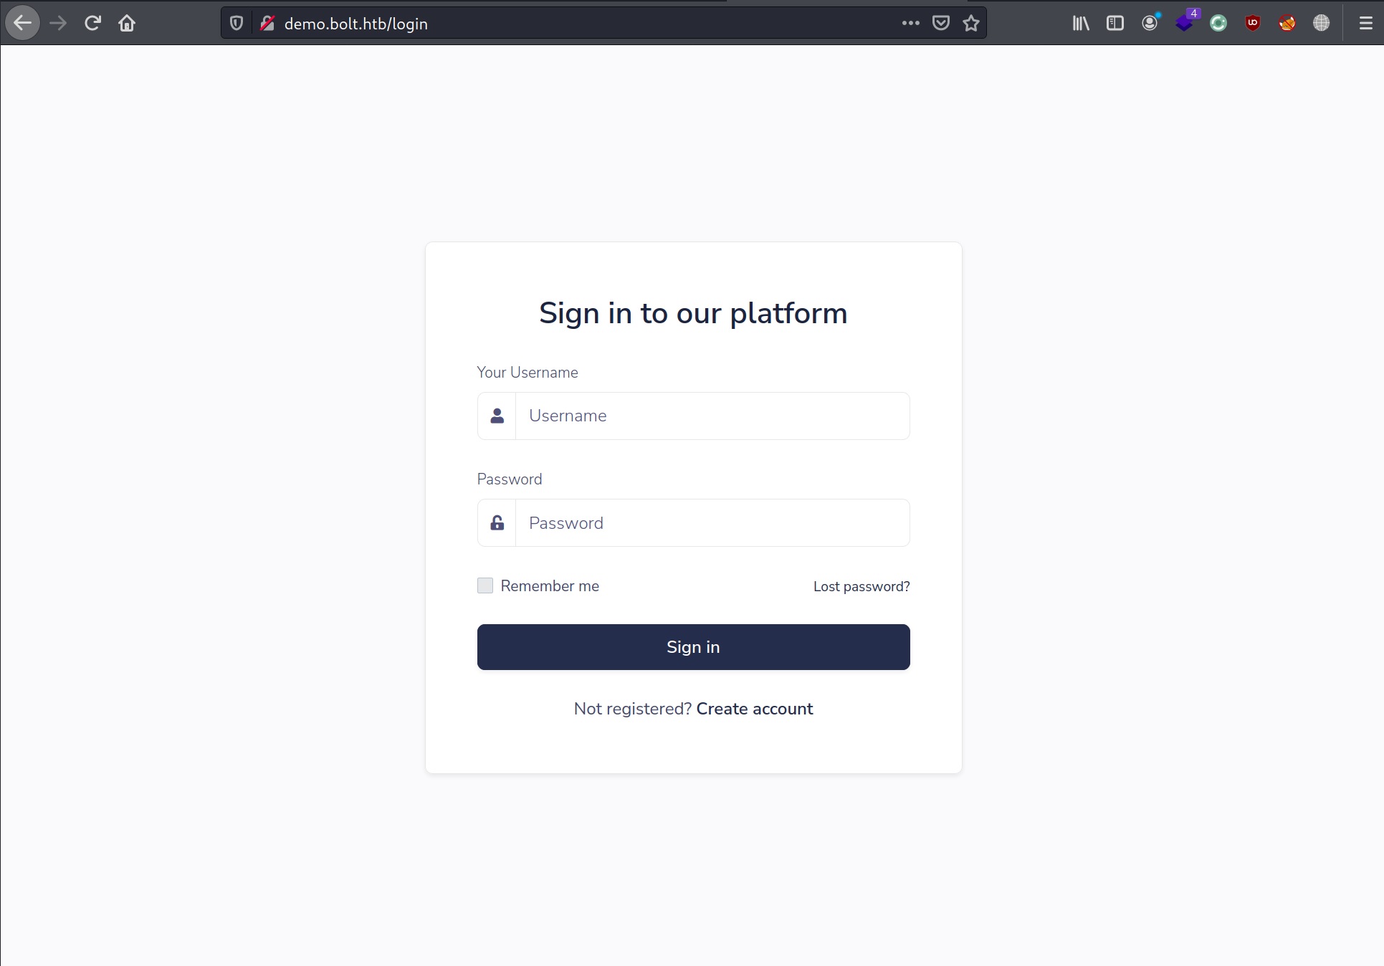The width and height of the screenshot is (1384, 966).
Task: Open the Firefox account icon
Action: point(1150,24)
